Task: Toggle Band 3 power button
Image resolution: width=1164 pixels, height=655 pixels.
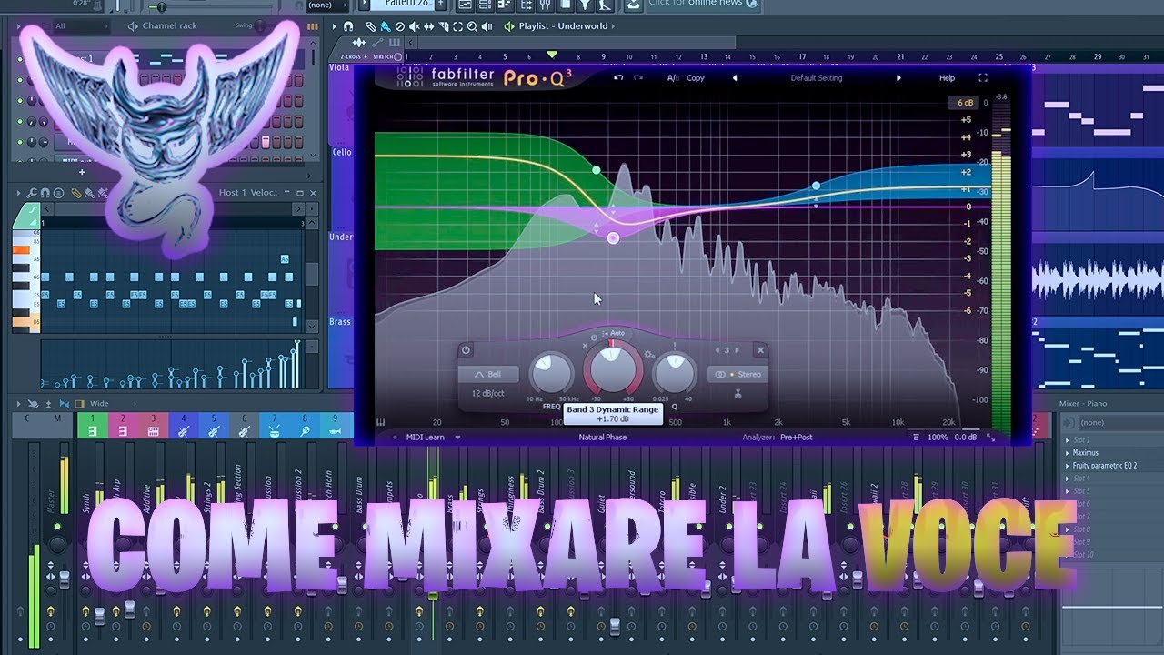Action: coord(466,350)
